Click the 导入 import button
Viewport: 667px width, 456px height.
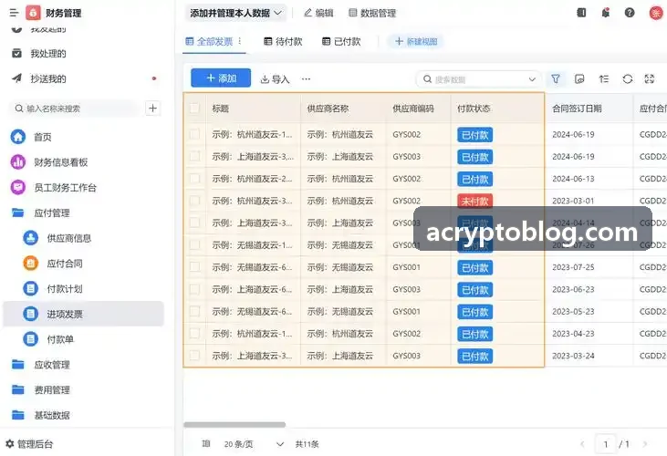275,79
